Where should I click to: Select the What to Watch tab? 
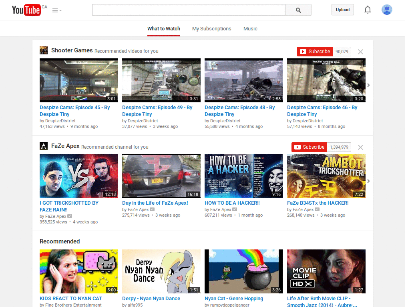pyautogui.click(x=164, y=29)
